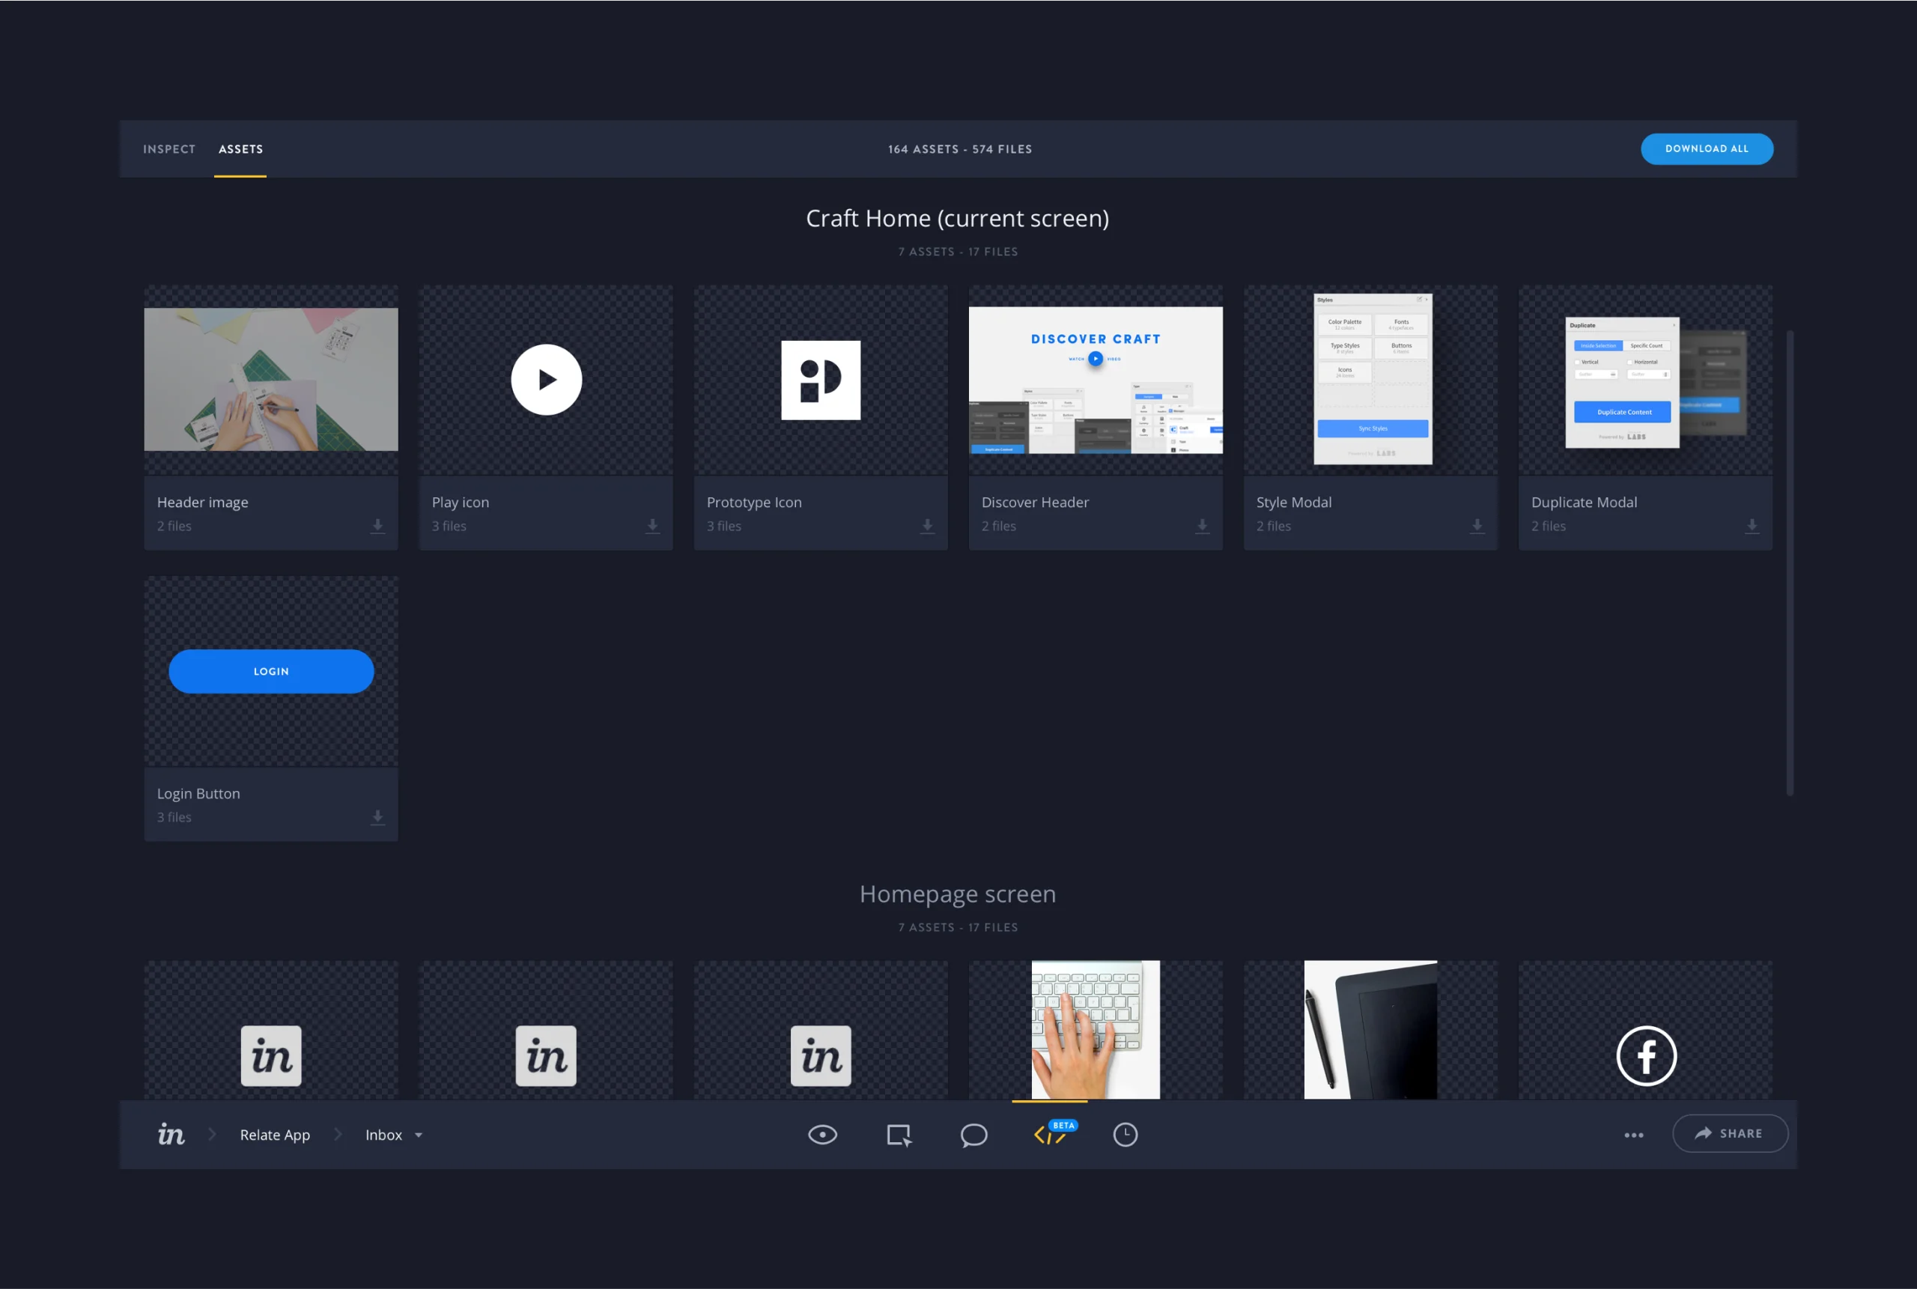Viewport: 1917px width, 1289px height.
Task: Switch to Build mode hotspot icon
Action: click(x=898, y=1135)
